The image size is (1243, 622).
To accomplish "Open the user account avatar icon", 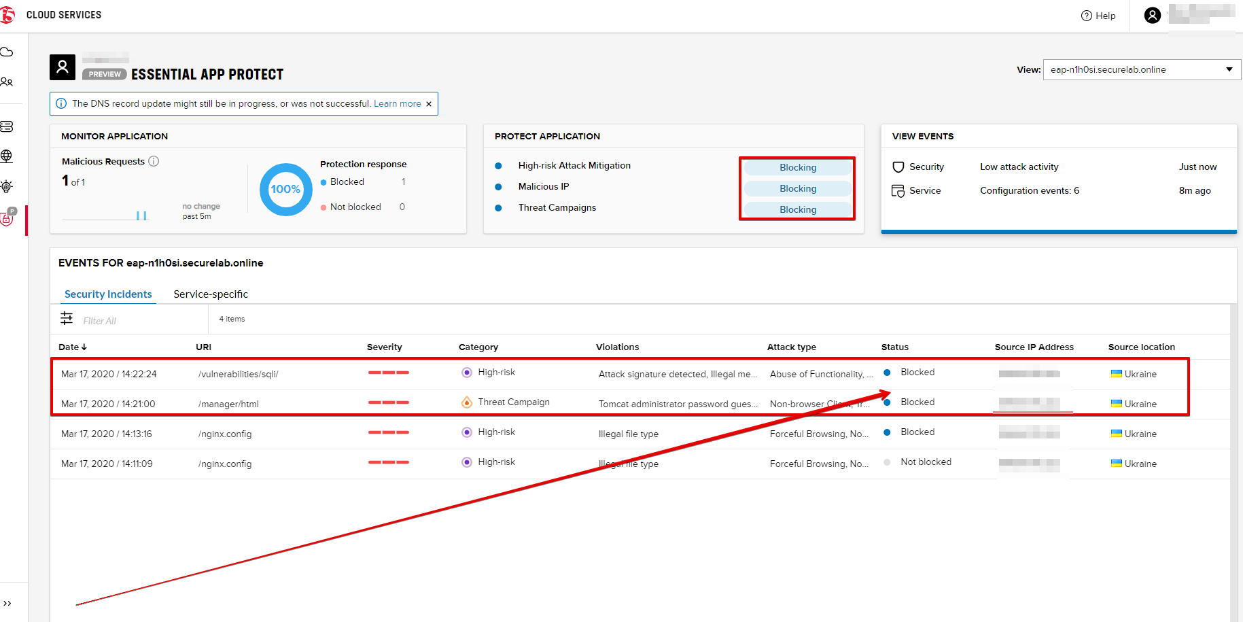I will tap(1152, 15).
